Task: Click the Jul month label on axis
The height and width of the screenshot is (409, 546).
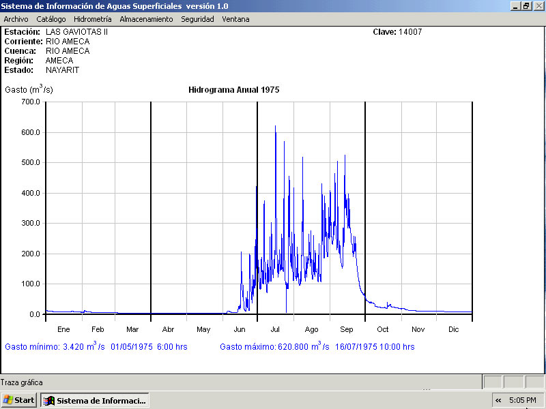Action: coord(275,329)
